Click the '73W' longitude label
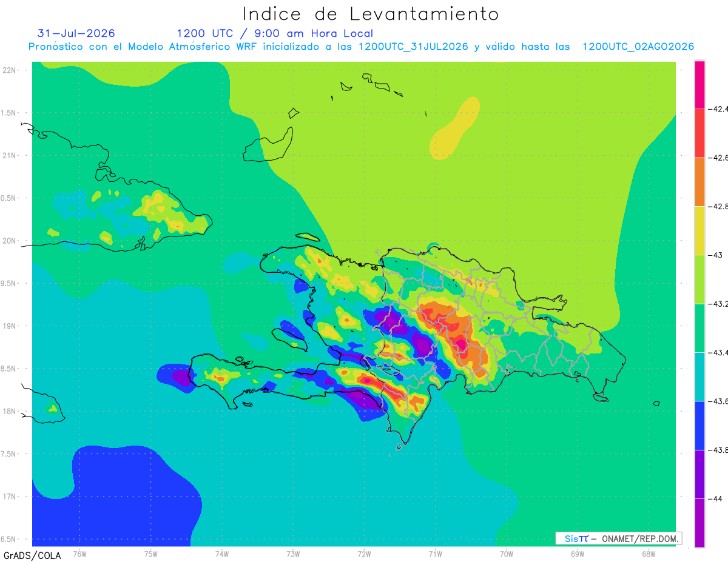728x562 pixels. (x=293, y=554)
